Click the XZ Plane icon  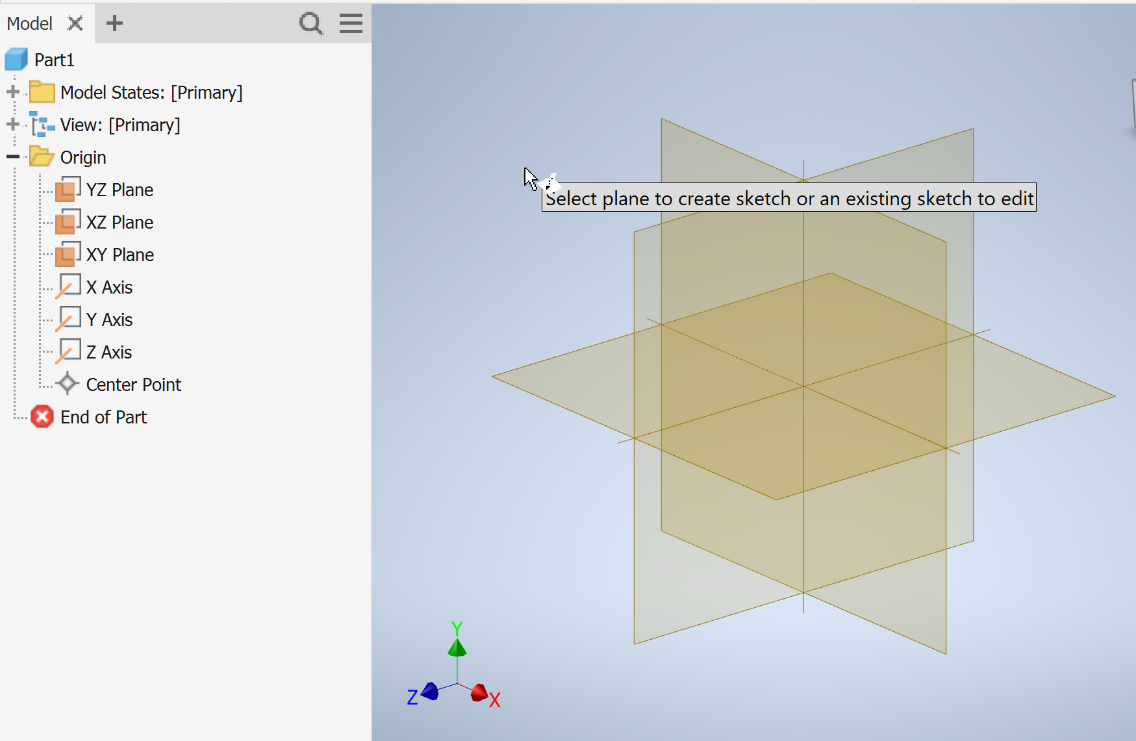pos(68,222)
